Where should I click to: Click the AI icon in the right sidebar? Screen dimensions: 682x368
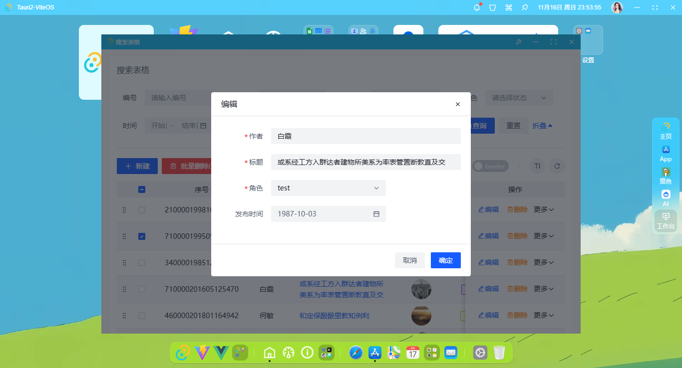point(666,198)
